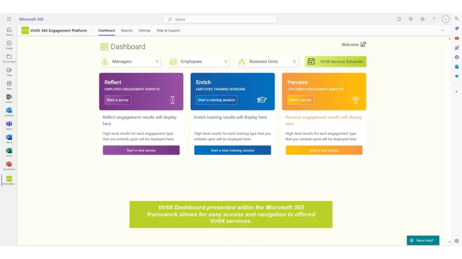Launch the Admin app from the sidebar
Screen dimensions: 462x259
pos(9,98)
